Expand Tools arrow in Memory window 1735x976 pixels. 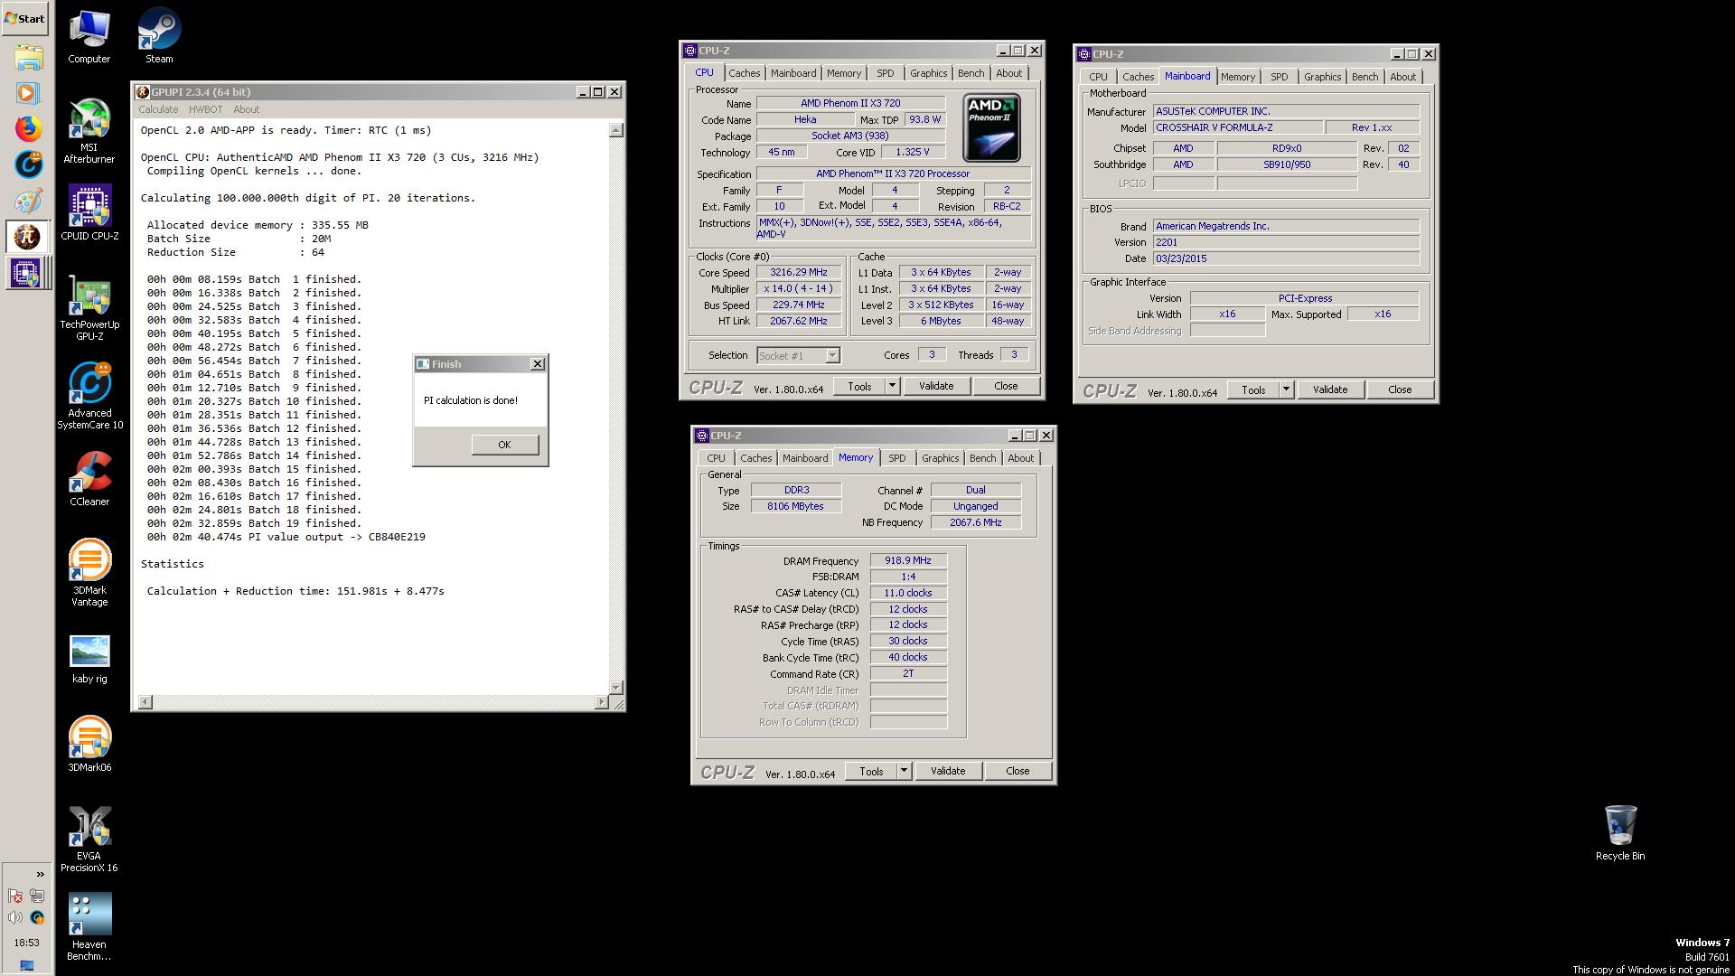pos(904,771)
